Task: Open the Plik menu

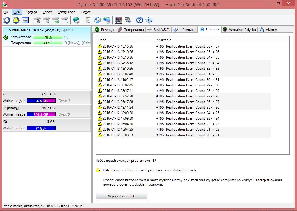Action: [x=6, y=12]
